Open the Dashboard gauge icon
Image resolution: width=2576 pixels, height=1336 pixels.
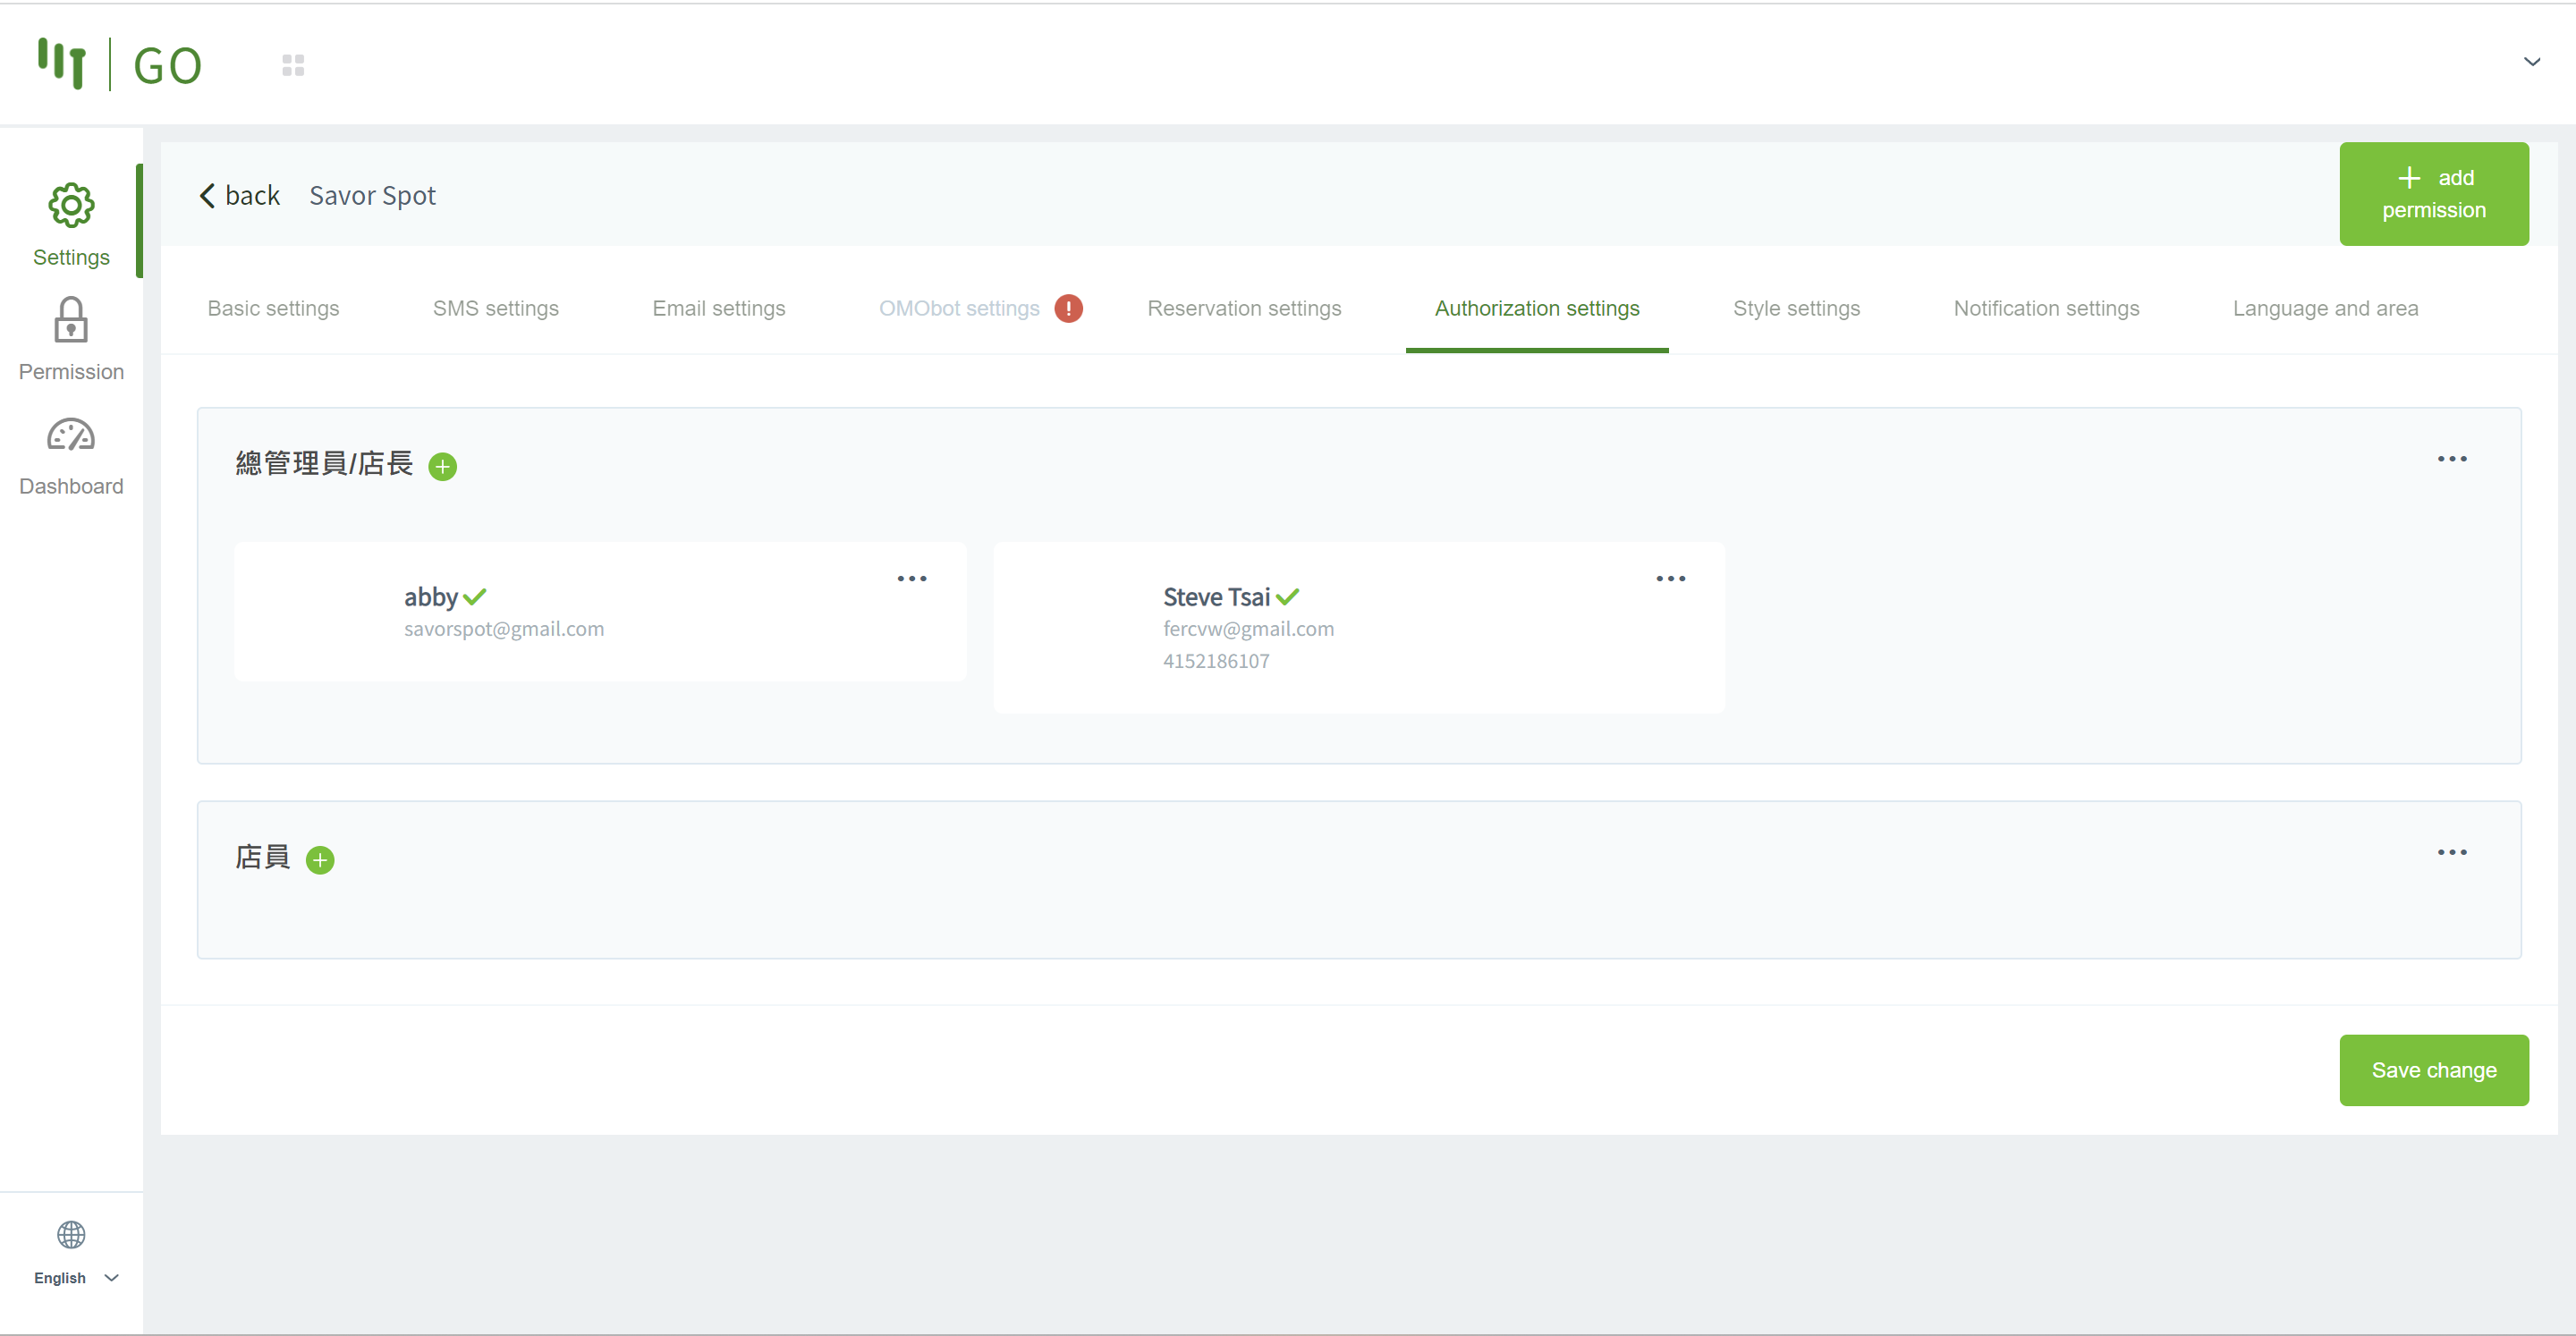point(71,436)
